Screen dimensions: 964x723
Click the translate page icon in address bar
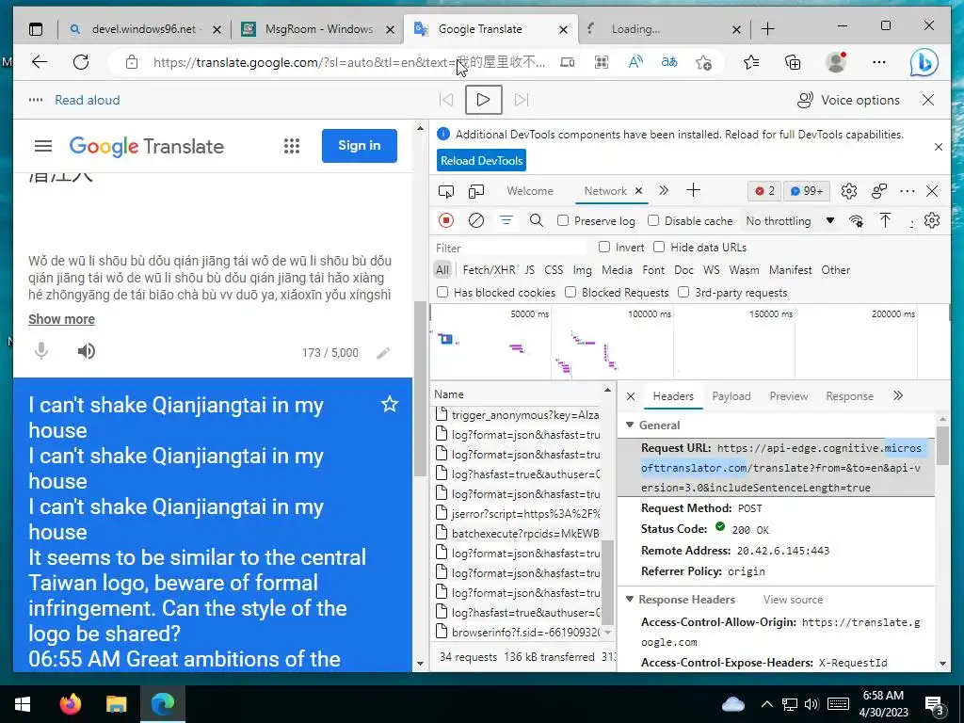[669, 62]
